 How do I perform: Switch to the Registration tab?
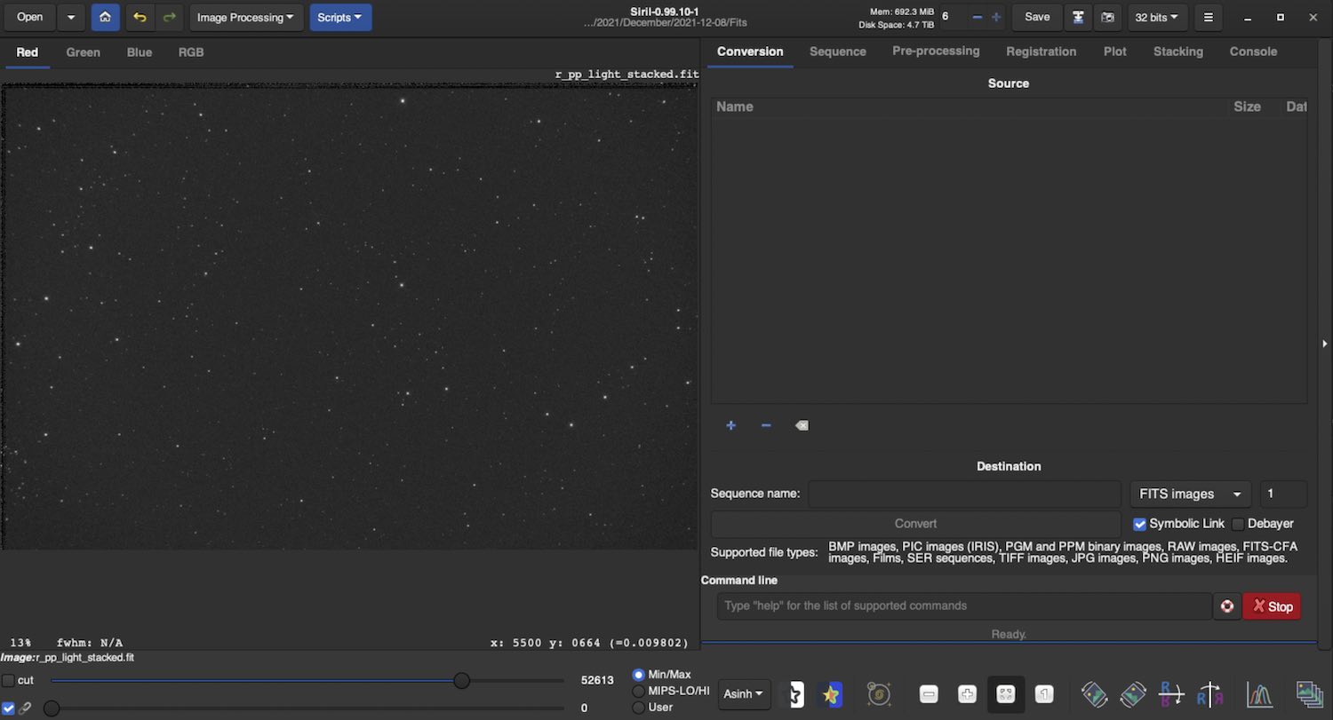1041,51
